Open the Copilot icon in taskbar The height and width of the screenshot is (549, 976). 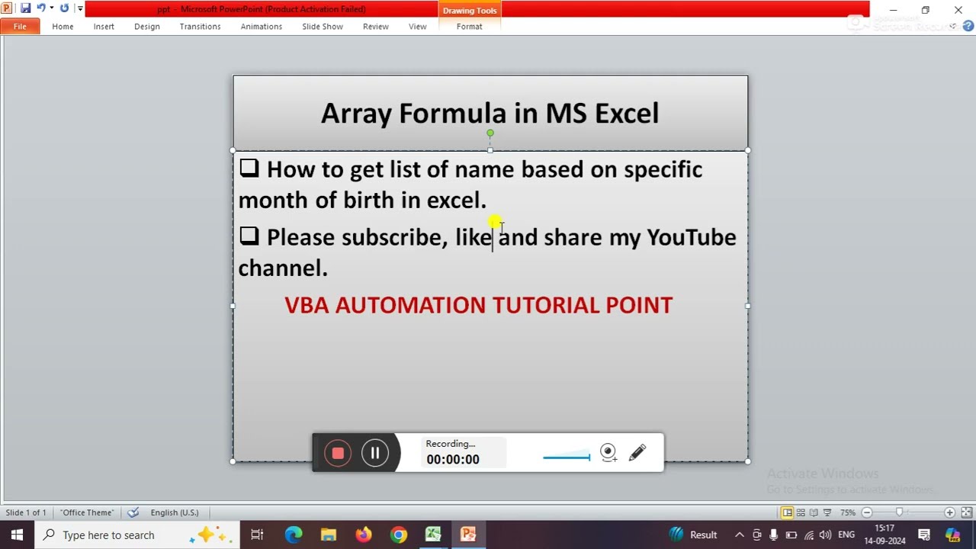pyautogui.click(x=953, y=535)
